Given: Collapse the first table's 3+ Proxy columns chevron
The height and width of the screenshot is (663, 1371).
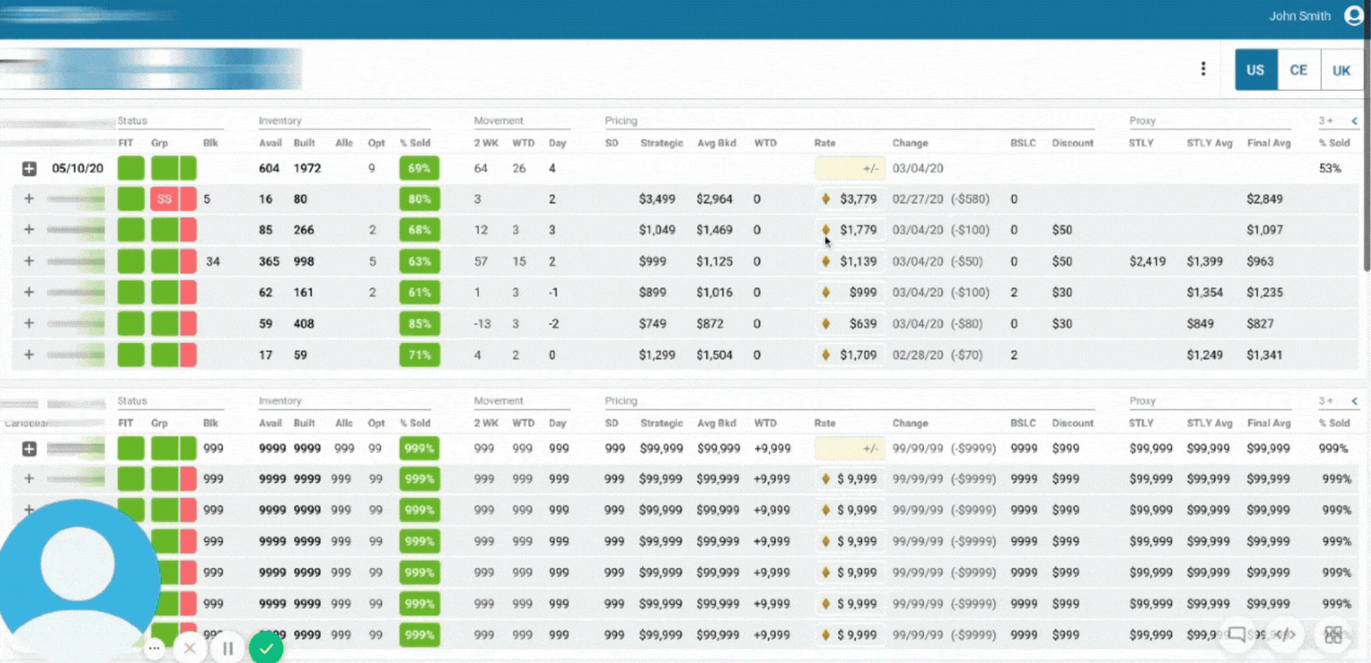Looking at the screenshot, I should click(1354, 121).
